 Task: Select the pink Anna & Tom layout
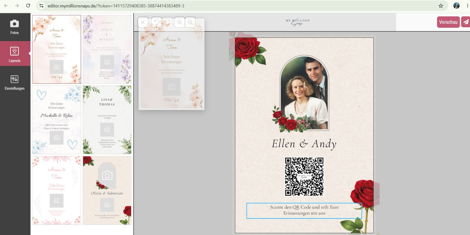tap(57, 190)
